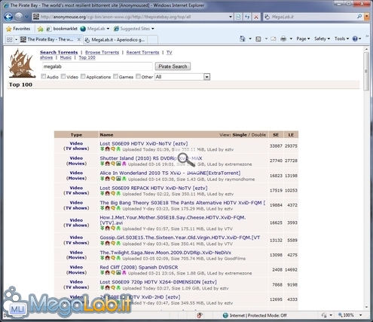Viewport: 373px width, 322px height.
Task: Open search provider dropdown arrow
Action: (x=366, y=17)
